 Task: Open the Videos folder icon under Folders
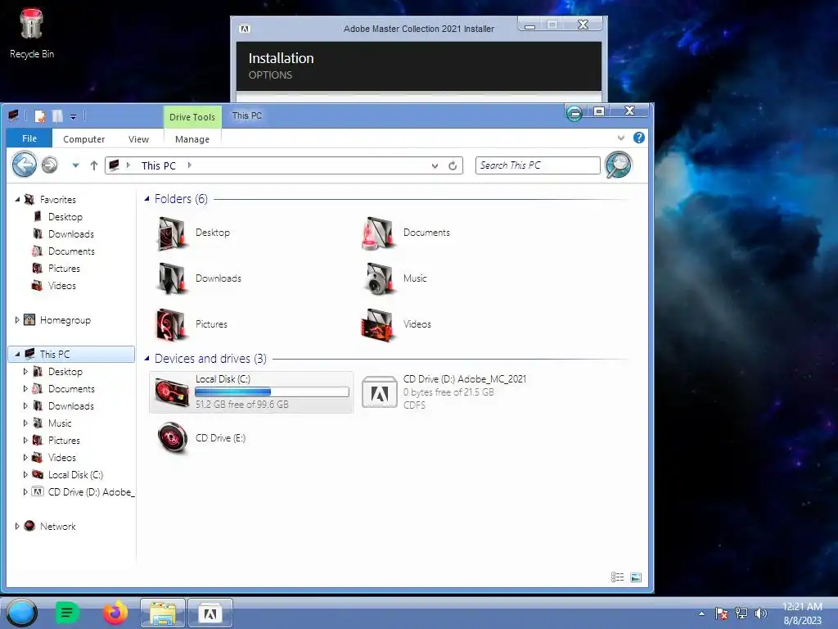(379, 324)
